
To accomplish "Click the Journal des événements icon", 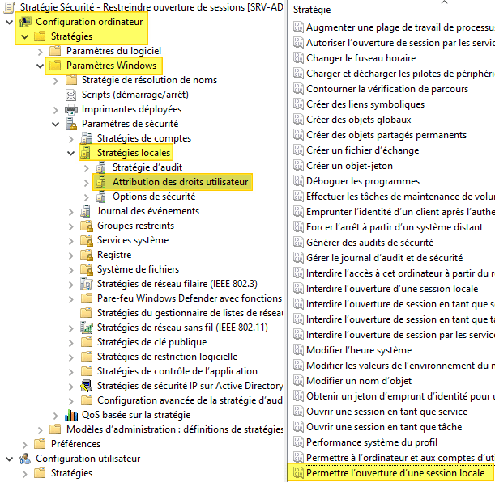I will click(86, 211).
